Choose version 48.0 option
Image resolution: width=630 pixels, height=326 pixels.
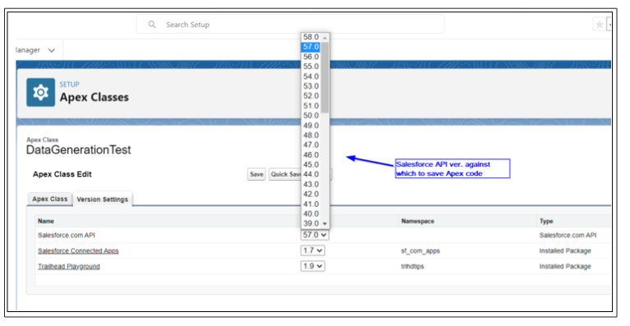click(x=311, y=135)
